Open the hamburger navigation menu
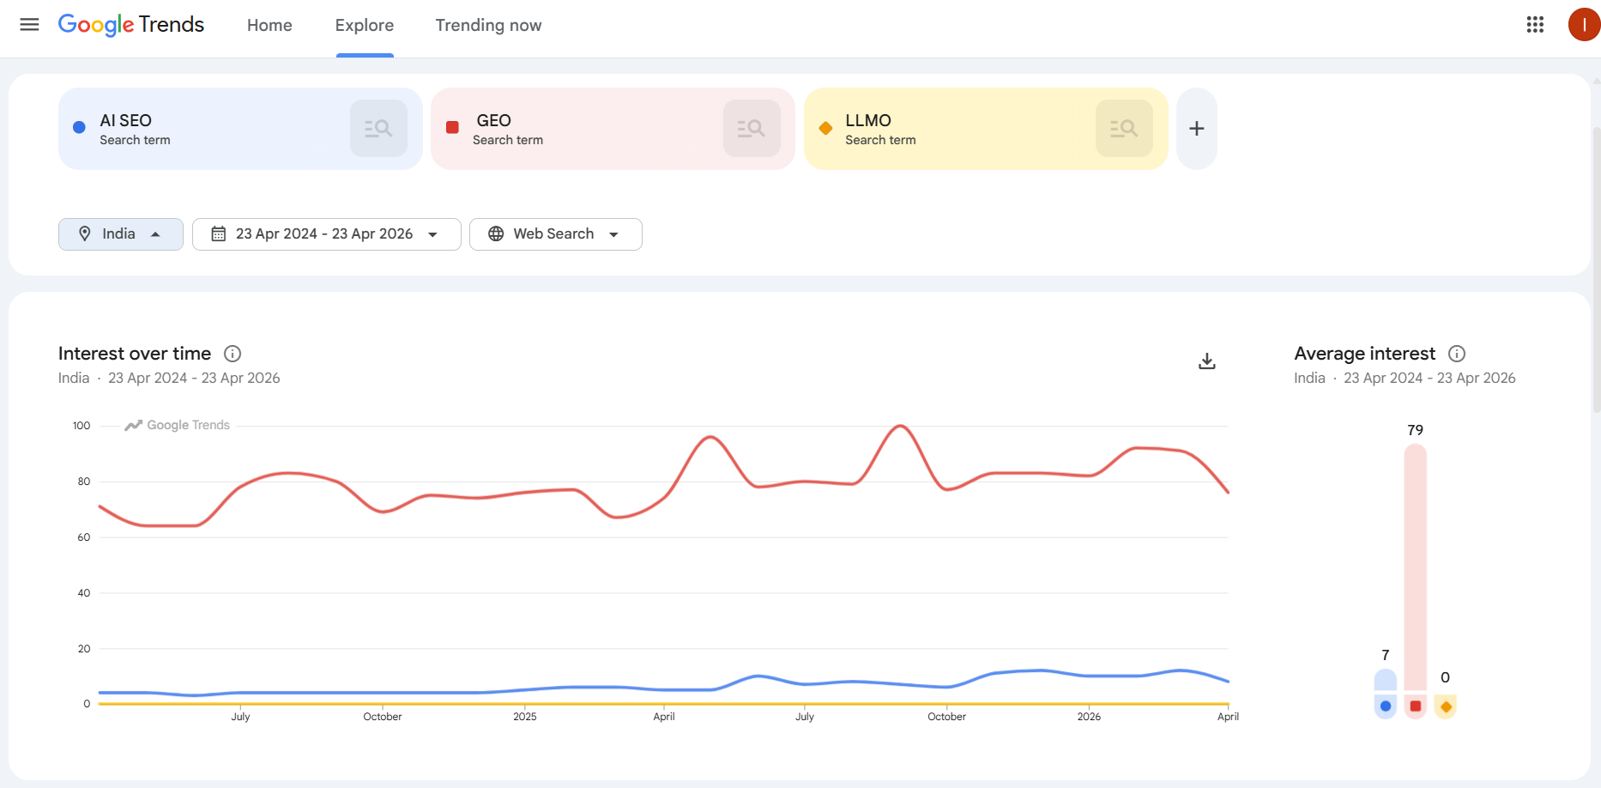 coord(28,24)
